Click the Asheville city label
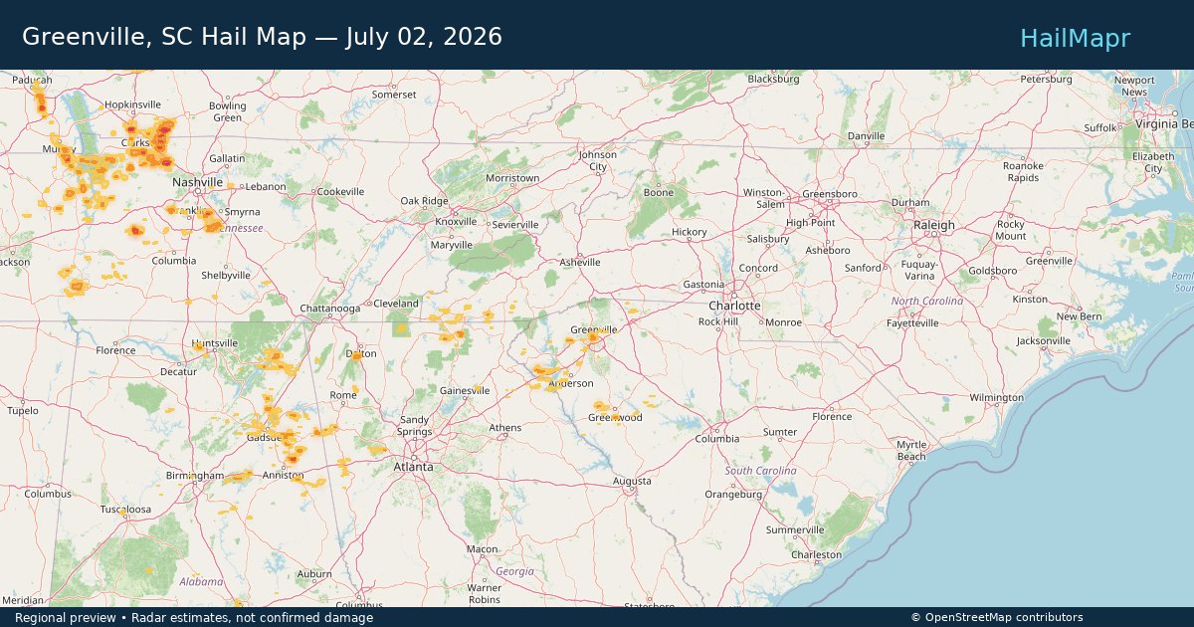This screenshot has height=627, width=1194. (x=580, y=263)
